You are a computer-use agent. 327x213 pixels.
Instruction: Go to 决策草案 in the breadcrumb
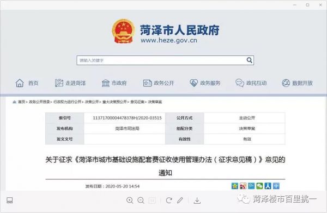[x=155, y=102]
